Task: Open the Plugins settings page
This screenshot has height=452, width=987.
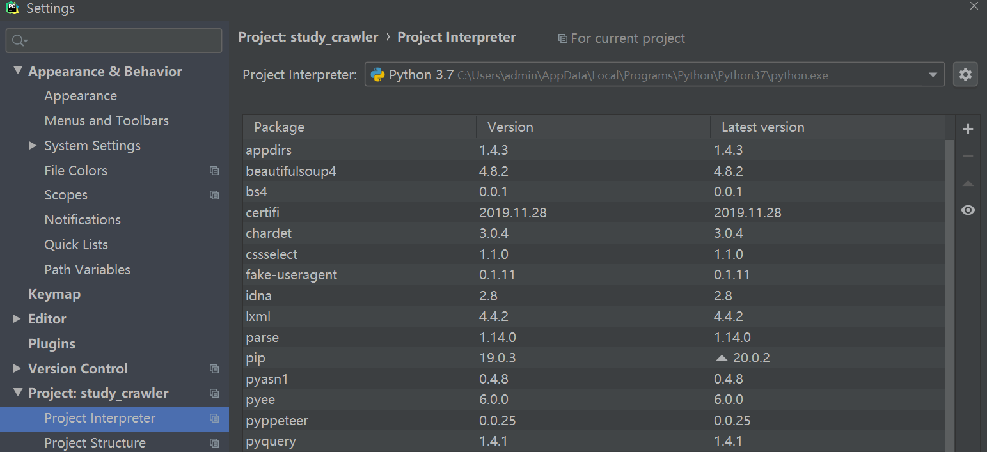Action: tap(52, 344)
